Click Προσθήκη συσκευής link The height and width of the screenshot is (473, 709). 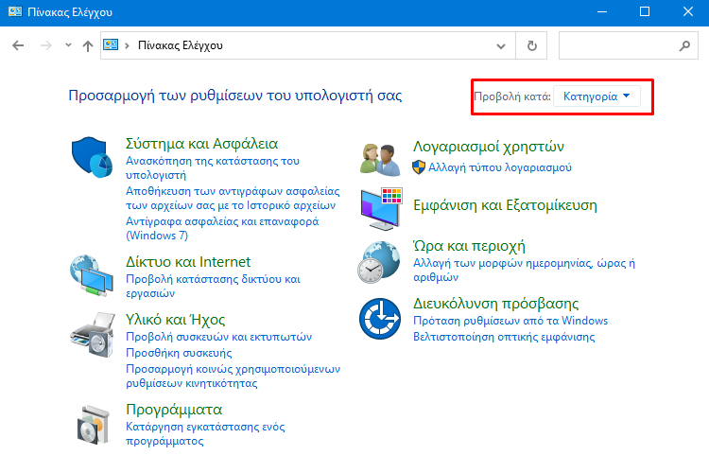pos(179,353)
